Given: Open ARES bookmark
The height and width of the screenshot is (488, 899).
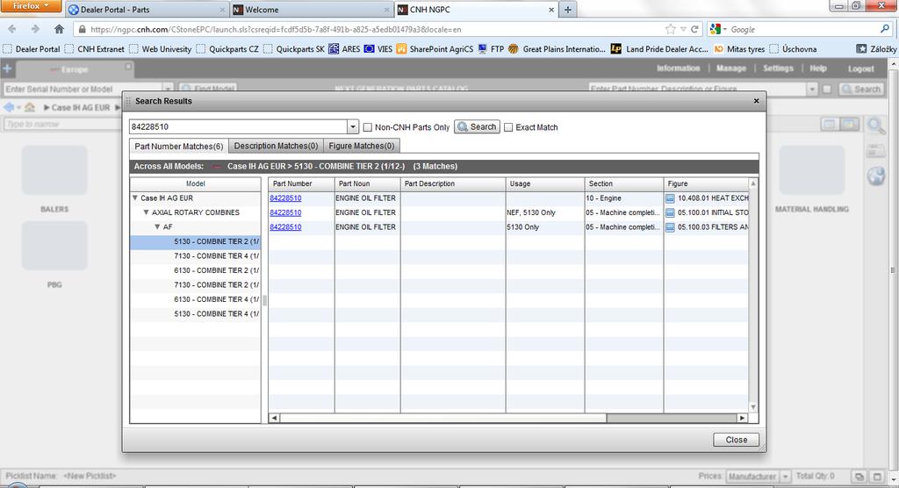Looking at the screenshot, I should [x=344, y=49].
